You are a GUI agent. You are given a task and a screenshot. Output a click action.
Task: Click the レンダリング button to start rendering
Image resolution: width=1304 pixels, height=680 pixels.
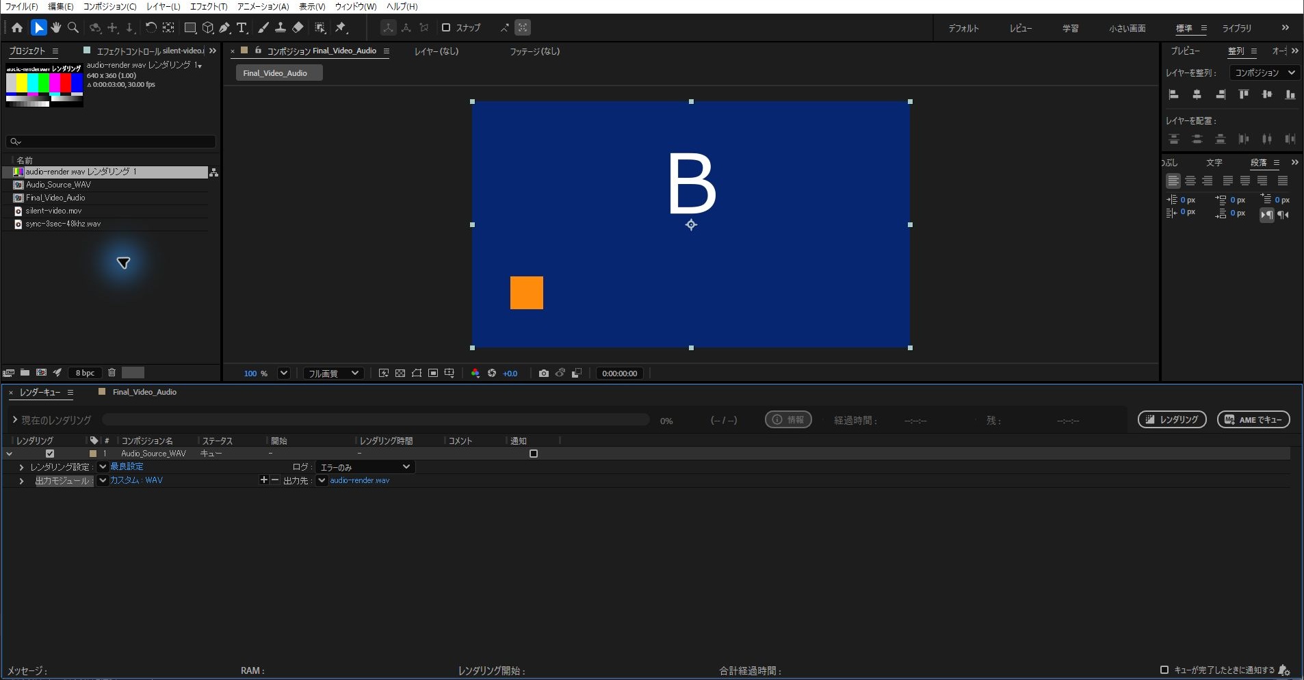pyautogui.click(x=1172, y=419)
